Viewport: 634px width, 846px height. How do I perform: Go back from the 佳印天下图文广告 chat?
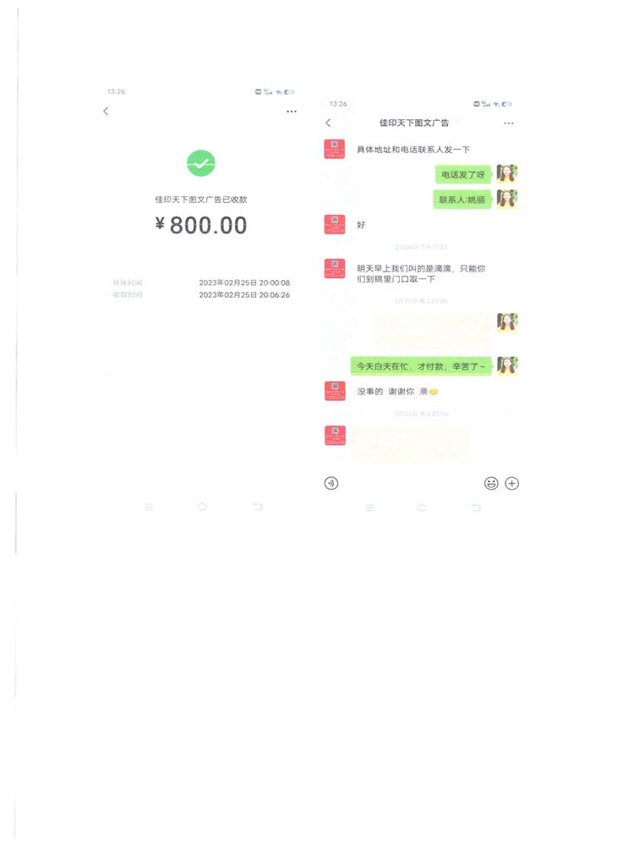pos(328,123)
